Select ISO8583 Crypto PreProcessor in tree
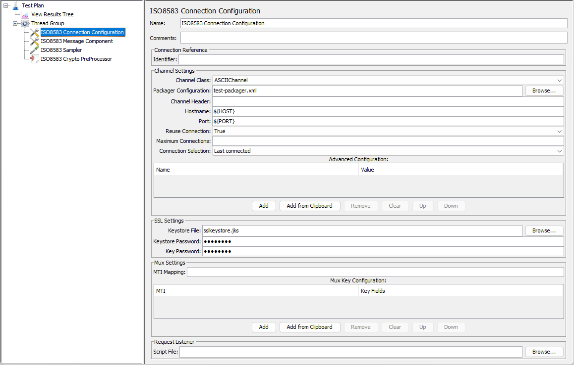Image resolution: width=574 pixels, height=365 pixels. pyautogui.click(x=76, y=59)
